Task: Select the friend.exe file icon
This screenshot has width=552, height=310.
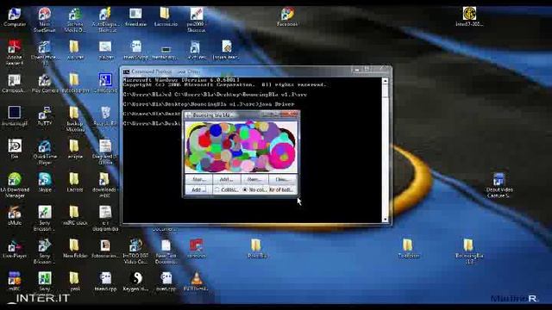Action: tap(135, 17)
